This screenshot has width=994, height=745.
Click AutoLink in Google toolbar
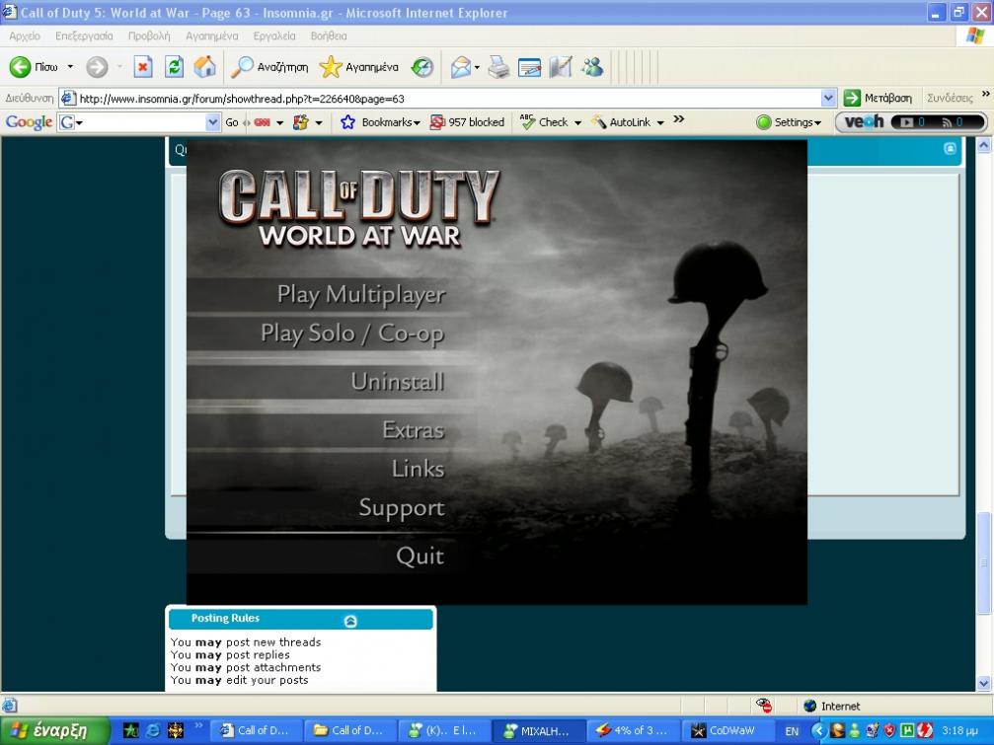[621, 122]
